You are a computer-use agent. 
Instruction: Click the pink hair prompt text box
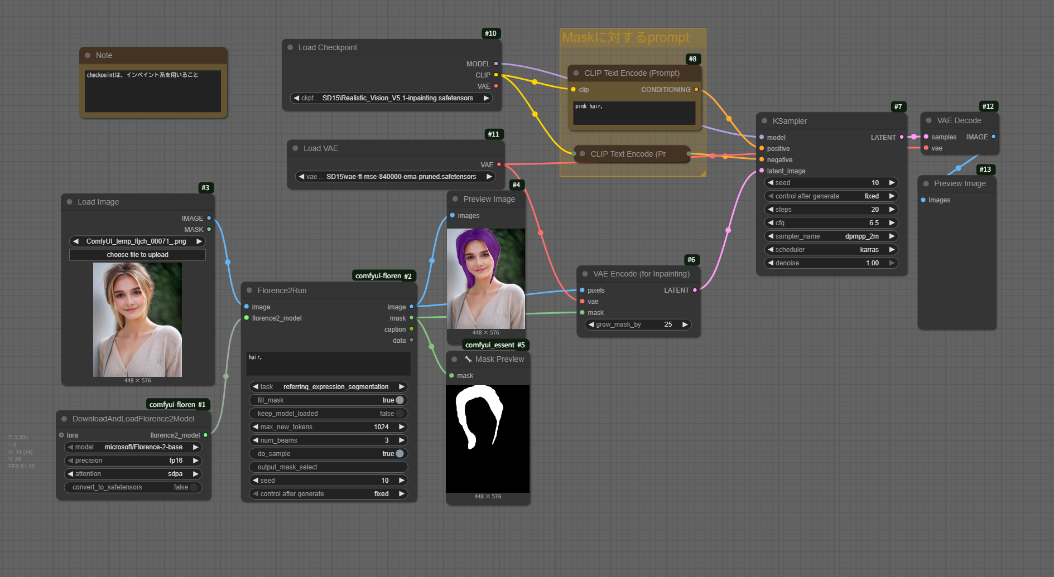pyautogui.click(x=634, y=113)
